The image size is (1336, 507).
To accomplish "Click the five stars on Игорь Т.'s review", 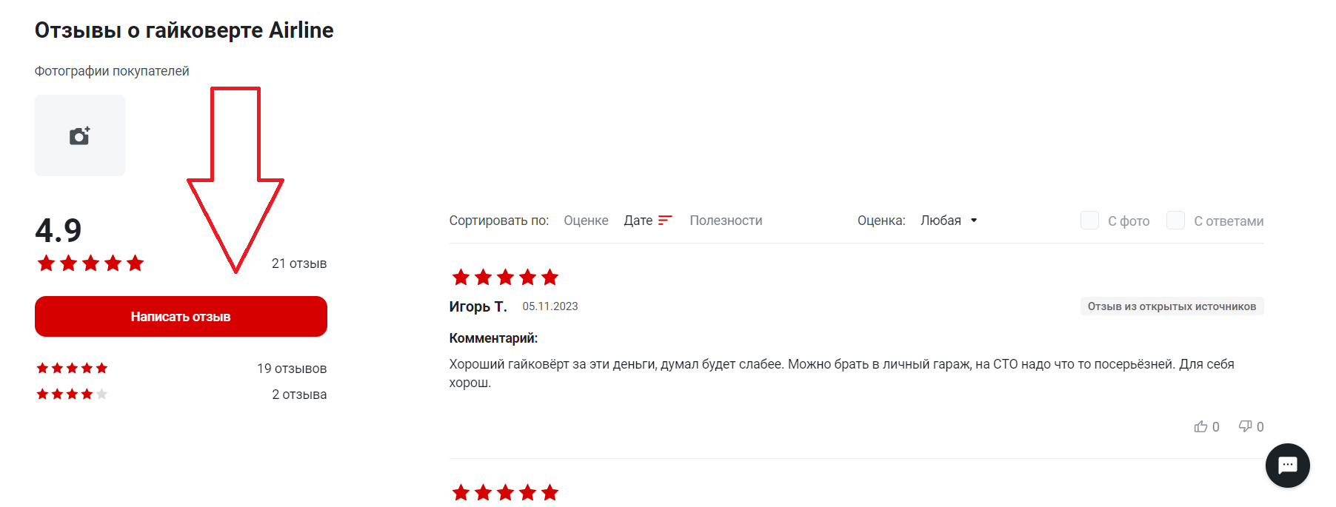I will pyautogui.click(x=505, y=278).
